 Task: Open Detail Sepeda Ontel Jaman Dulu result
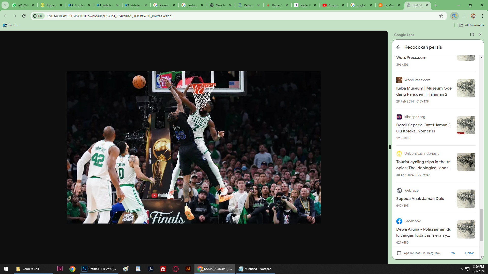tap(424, 128)
